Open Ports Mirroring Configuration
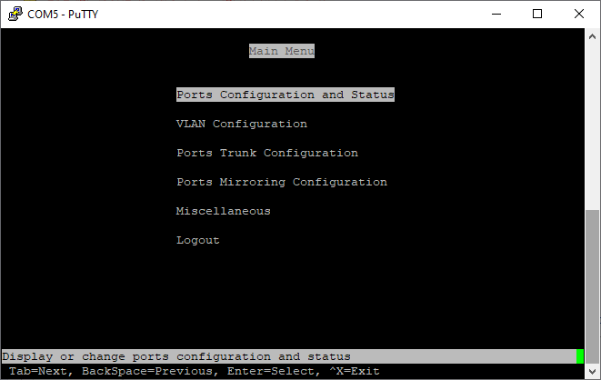601x380 pixels. point(281,182)
